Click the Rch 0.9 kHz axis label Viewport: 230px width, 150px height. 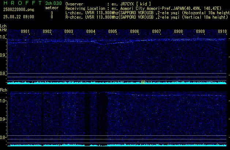point(3,119)
